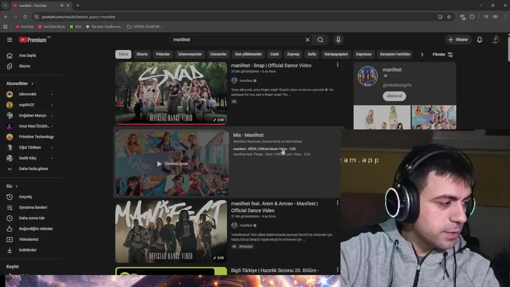
Task: Expand the Abonelikler section chevron
Action: pos(32,84)
